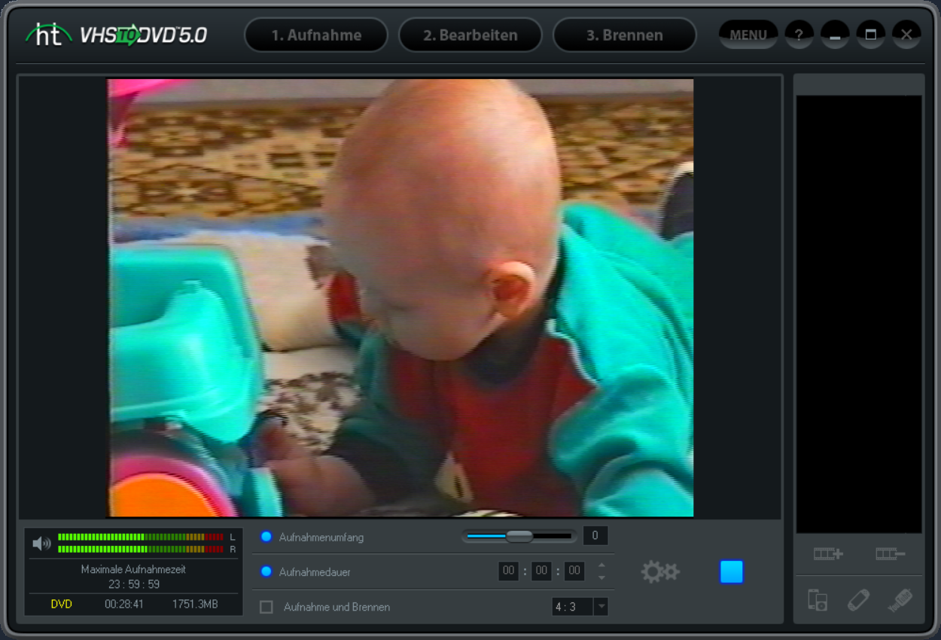Click the add video clip filmstrip icon
Screen dimensions: 941x640
tap(827, 554)
